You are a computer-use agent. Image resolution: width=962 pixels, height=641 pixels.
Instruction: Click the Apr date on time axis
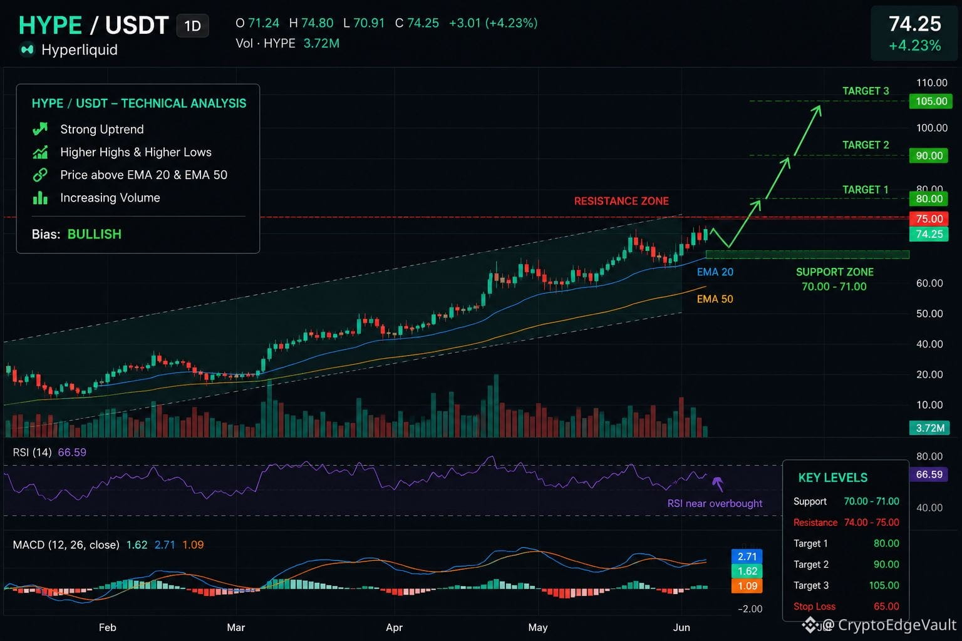coord(394,627)
